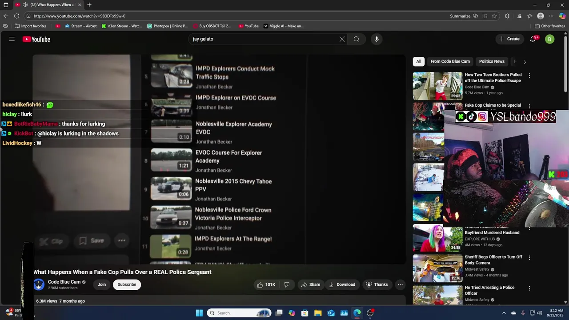Open the Stream – Aircast bookmark

coord(81,26)
